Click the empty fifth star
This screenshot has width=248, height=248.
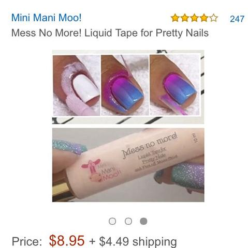pyautogui.click(x=214, y=18)
